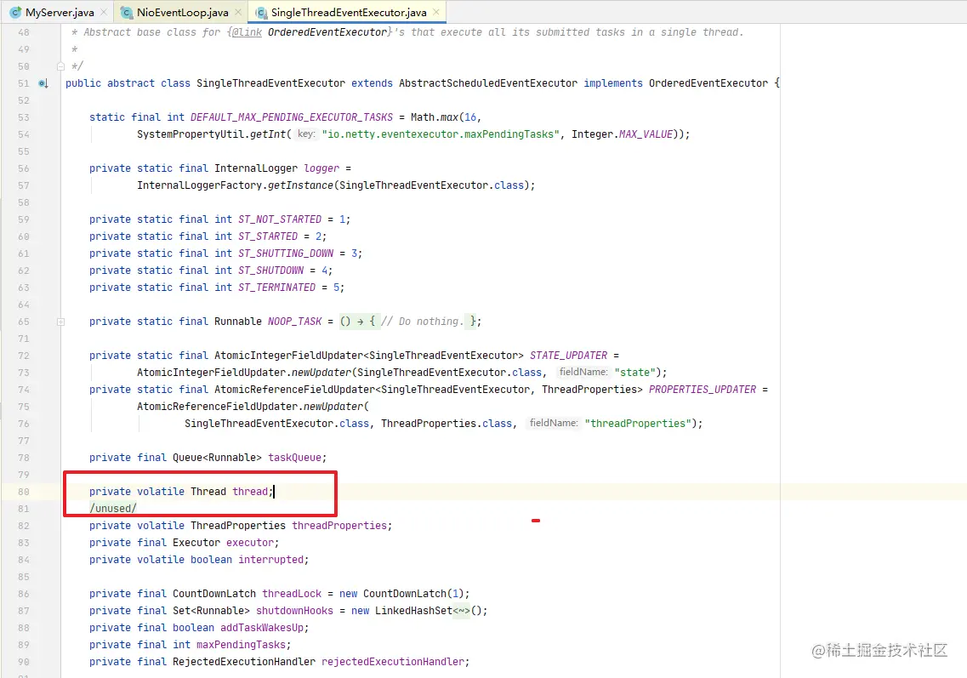Screen dimensions: 967x678
Task: Click Integer.MAX_VALUE on line 54
Action: coord(622,134)
